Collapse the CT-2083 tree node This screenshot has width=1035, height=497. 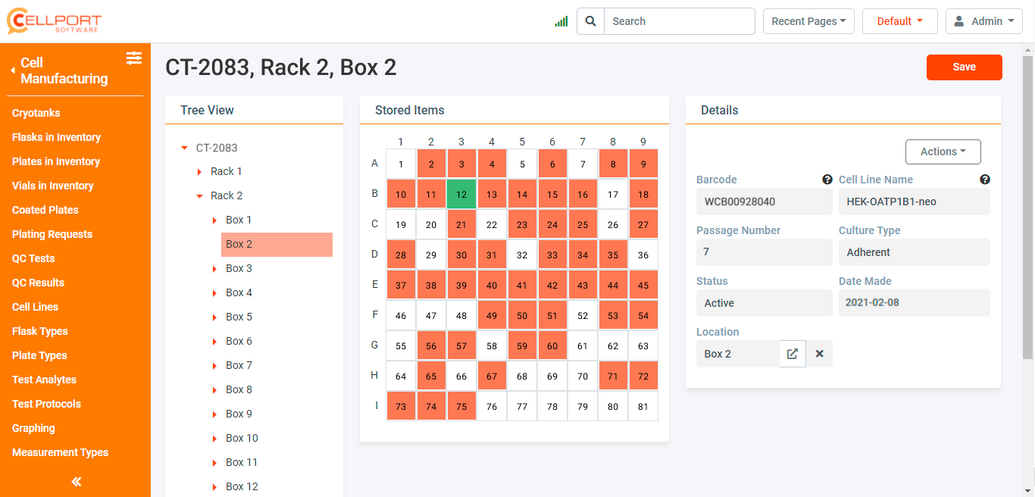click(184, 148)
